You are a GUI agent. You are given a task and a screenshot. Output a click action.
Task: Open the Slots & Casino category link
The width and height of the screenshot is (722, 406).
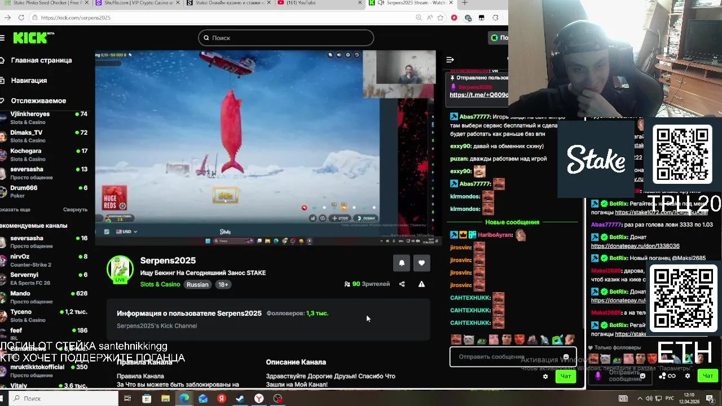point(160,285)
